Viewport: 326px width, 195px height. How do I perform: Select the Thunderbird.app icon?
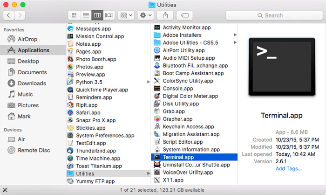[x=70, y=151]
